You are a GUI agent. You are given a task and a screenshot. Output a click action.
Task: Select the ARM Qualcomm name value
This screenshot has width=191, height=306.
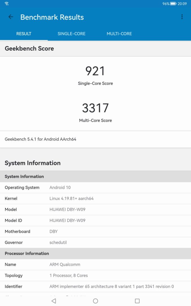tap(65, 264)
